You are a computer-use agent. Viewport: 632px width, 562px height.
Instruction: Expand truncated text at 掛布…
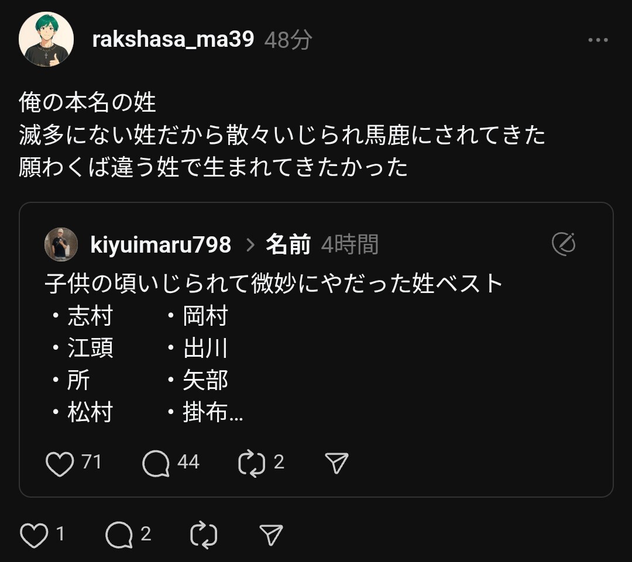[212, 413]
